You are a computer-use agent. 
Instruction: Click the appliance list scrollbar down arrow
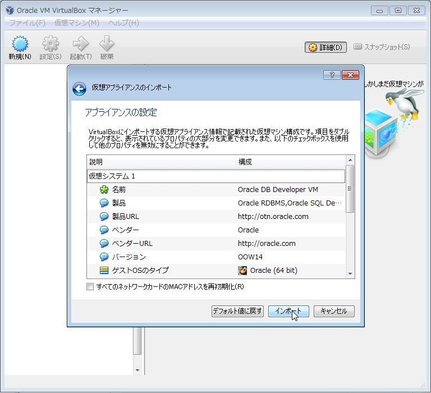coord(350,273)
